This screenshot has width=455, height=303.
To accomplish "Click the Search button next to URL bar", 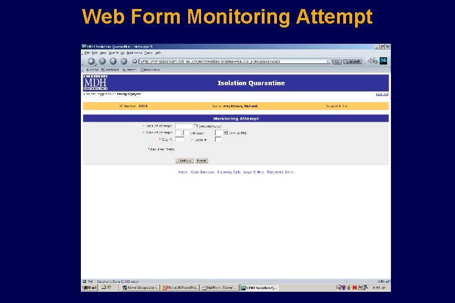I will point(353,61).
